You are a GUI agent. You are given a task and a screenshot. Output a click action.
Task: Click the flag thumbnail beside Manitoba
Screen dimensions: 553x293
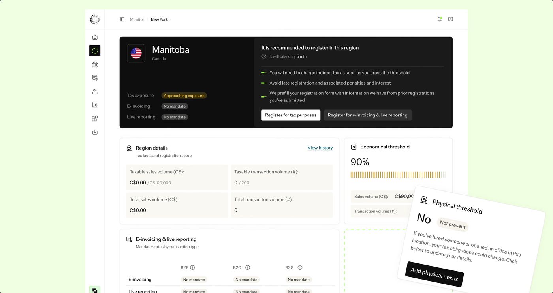[136, 53]
